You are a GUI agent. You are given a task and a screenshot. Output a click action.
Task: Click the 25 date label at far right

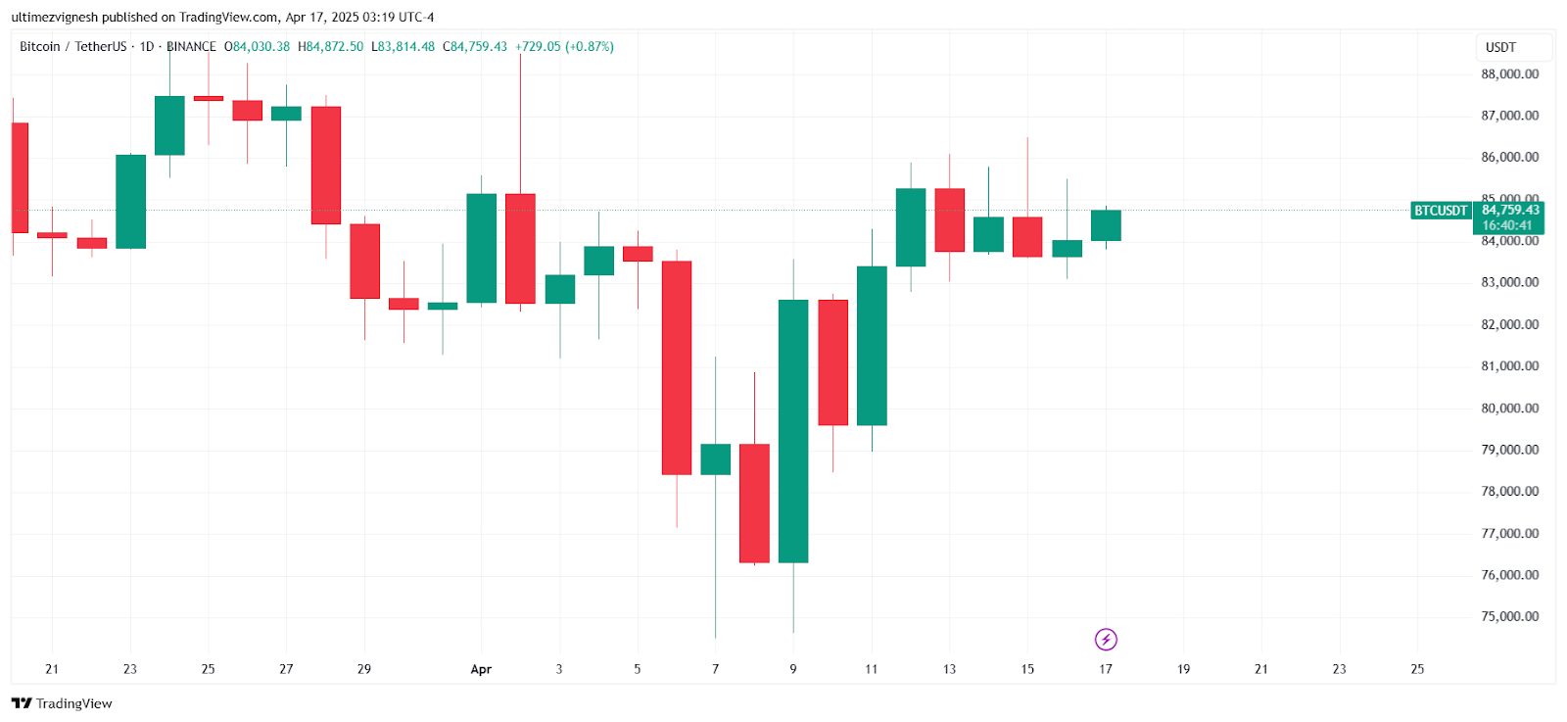click(x=1417, y=669)
